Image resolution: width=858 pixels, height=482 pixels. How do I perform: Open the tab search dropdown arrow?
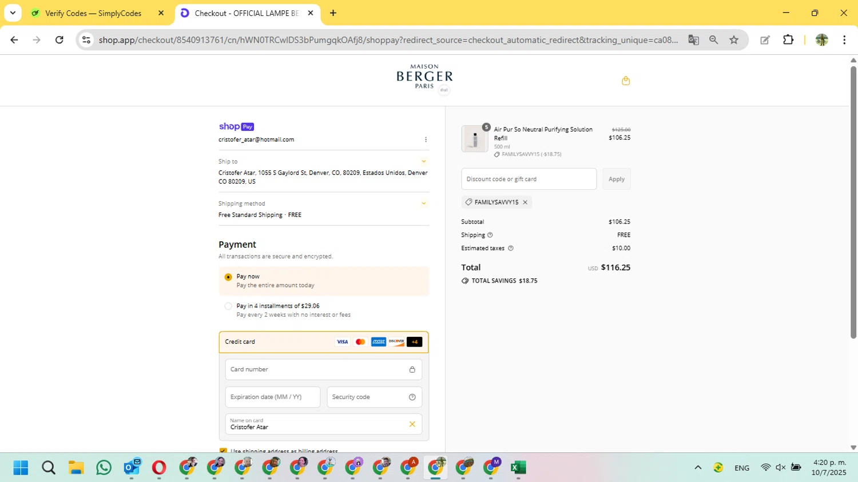(13, 13)
